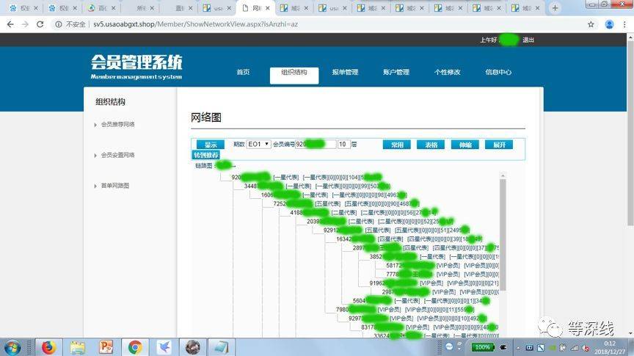Open the Windows Start orb
Viewport: 634px width, 356px height.
(x=12, y=347)
